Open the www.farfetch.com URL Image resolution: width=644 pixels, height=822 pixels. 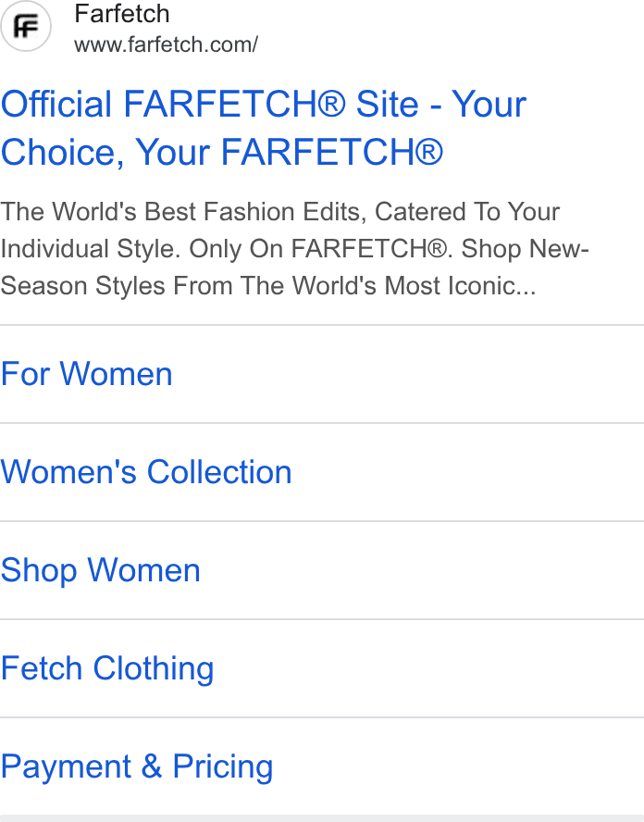click(167, 45)
